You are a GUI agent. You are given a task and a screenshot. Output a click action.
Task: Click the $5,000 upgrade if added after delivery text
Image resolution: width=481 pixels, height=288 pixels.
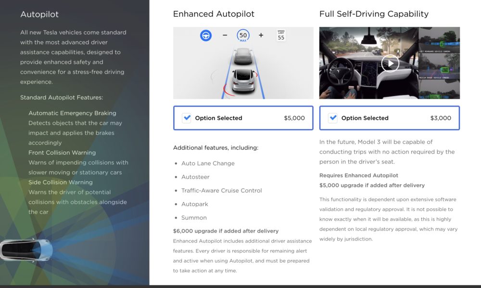click(372, 185)
